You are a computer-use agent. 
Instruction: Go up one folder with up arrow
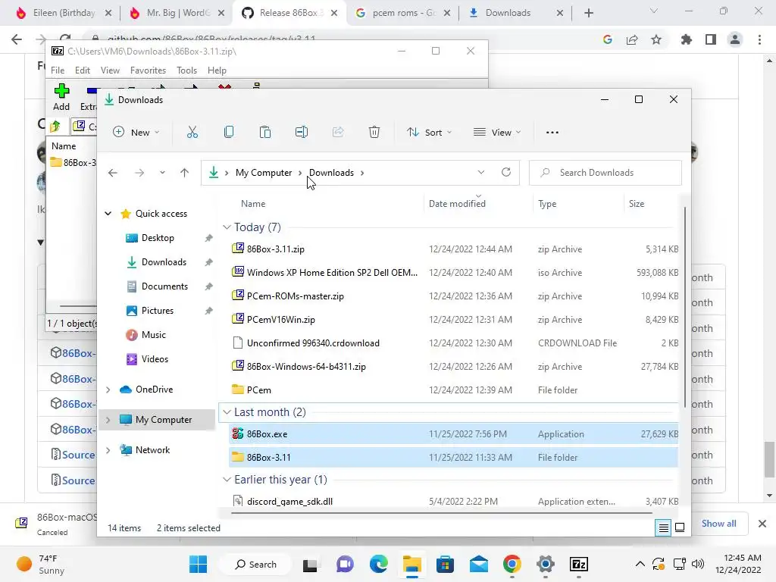185,172
